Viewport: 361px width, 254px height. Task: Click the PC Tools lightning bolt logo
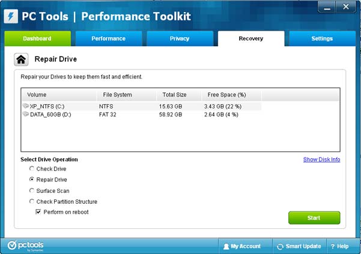11,16
